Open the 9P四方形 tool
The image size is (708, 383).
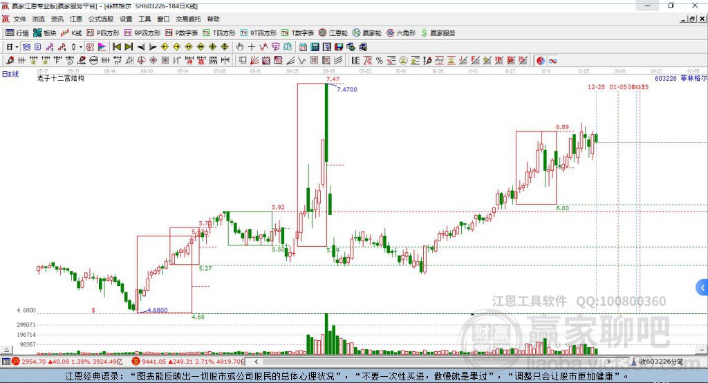(142, 33)
